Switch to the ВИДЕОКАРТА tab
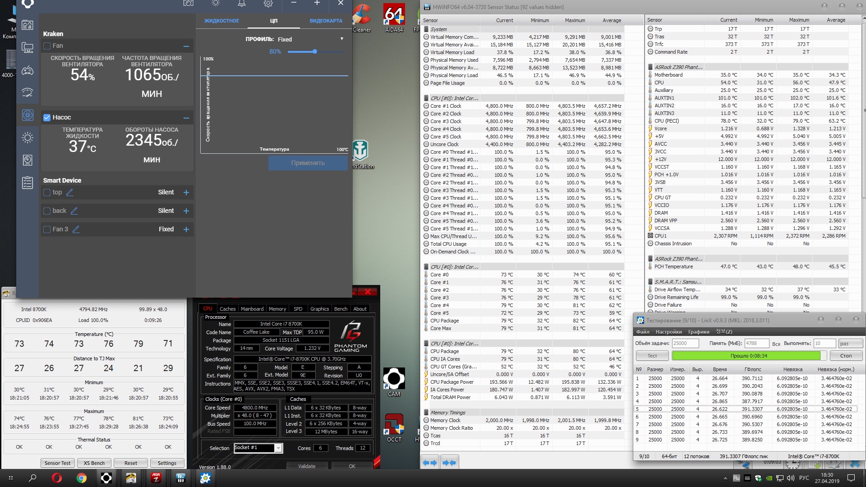The height and width of the screenshot is (487, 866). pos(326,21)
